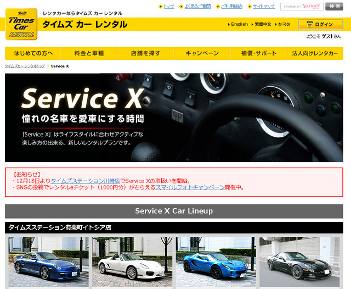
Task: Open the dark blue Porsche 911 thumbnail
Action: point(48,262)
